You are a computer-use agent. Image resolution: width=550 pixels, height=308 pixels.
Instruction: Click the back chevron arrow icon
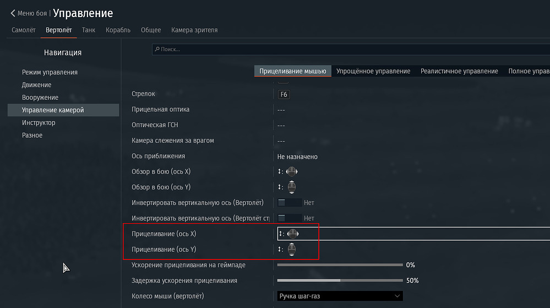pyautogui.click(x=13, y=13)
